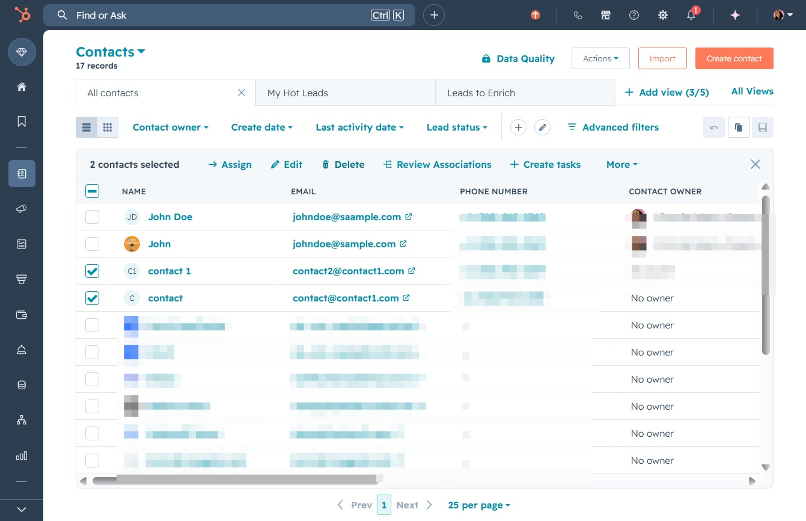Open Bookmarks in the left sidebar

point(22,122)
